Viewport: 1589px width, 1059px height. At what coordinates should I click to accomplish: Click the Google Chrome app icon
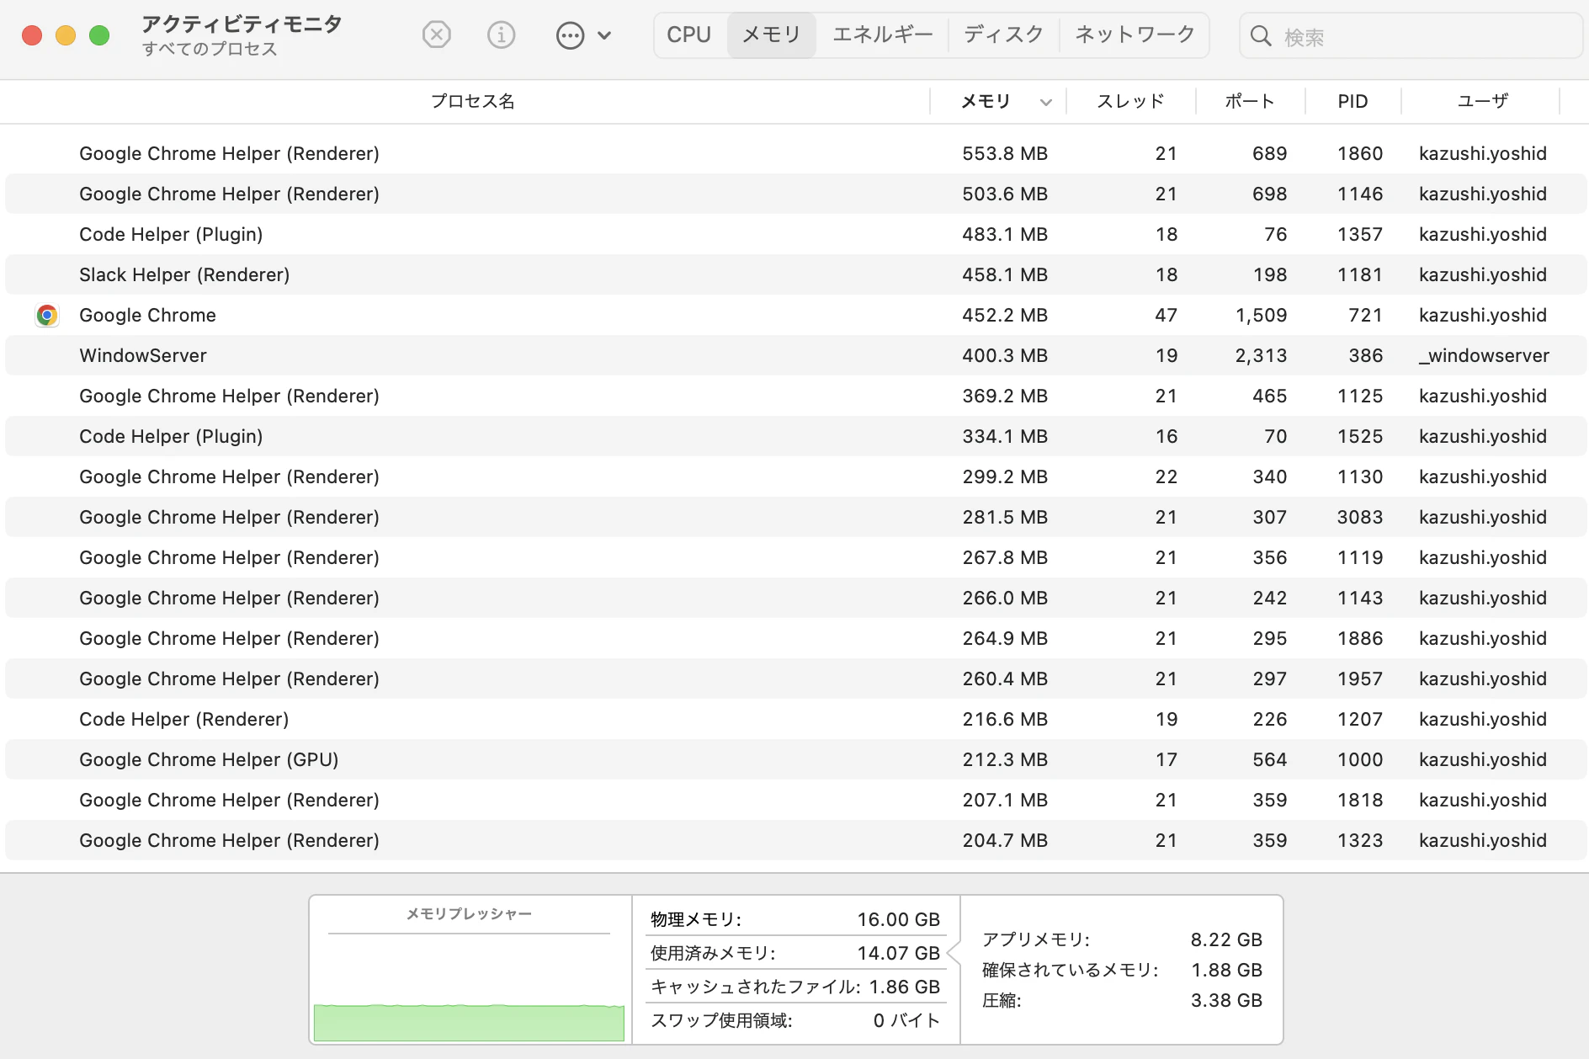[x=47, y=315]
